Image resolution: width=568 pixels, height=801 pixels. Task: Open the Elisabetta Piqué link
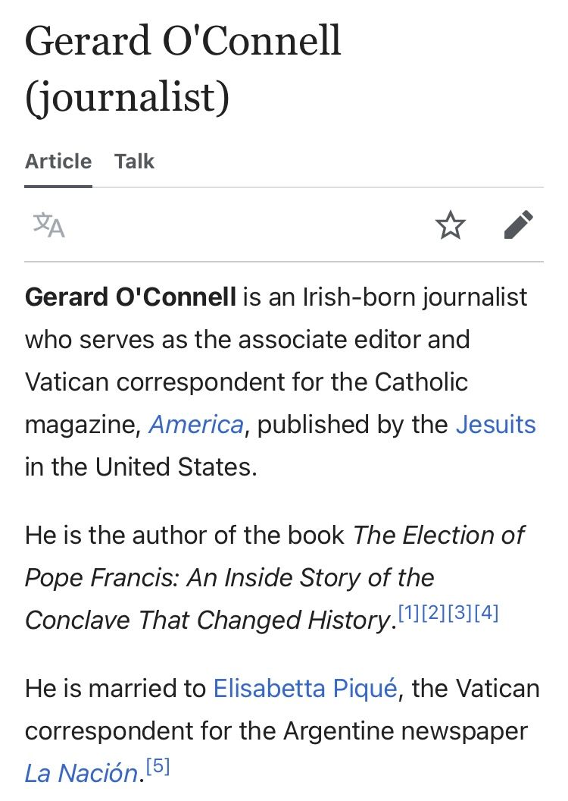coord(305,688)
